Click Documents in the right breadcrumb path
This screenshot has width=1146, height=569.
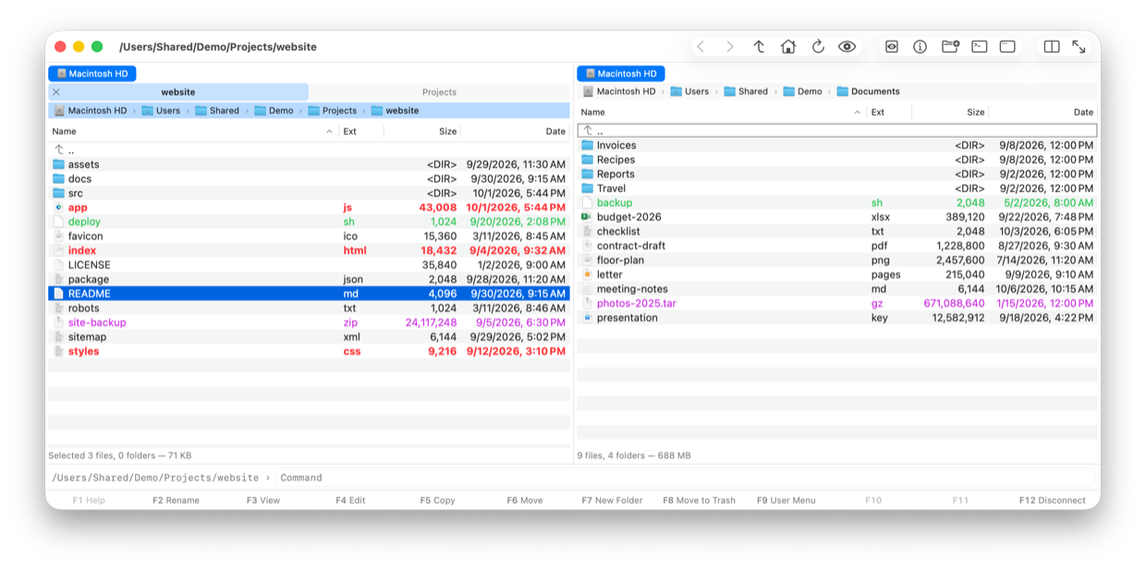pos(869,91)
